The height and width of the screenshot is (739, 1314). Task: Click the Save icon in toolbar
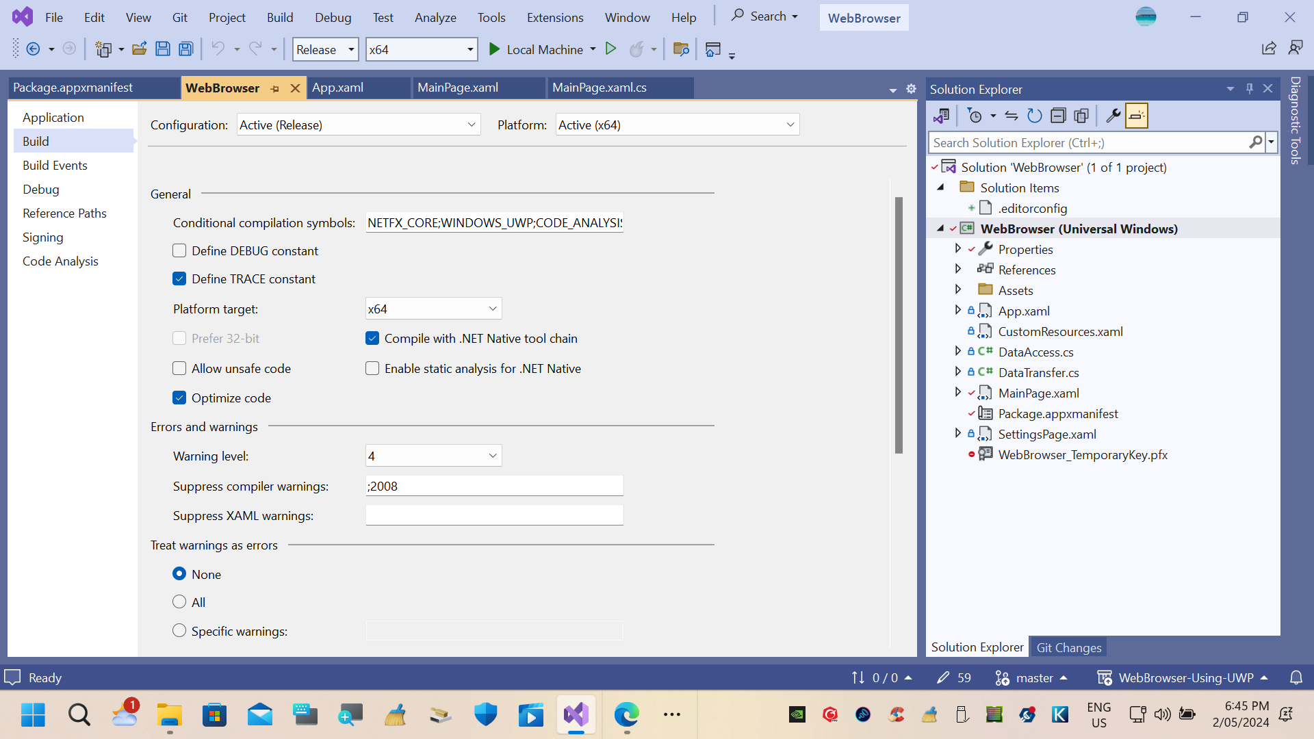pos(163,49)
